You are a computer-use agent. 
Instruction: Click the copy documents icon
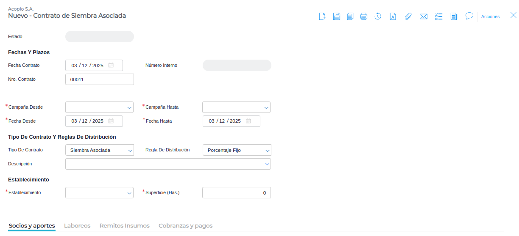click(350, 16)
